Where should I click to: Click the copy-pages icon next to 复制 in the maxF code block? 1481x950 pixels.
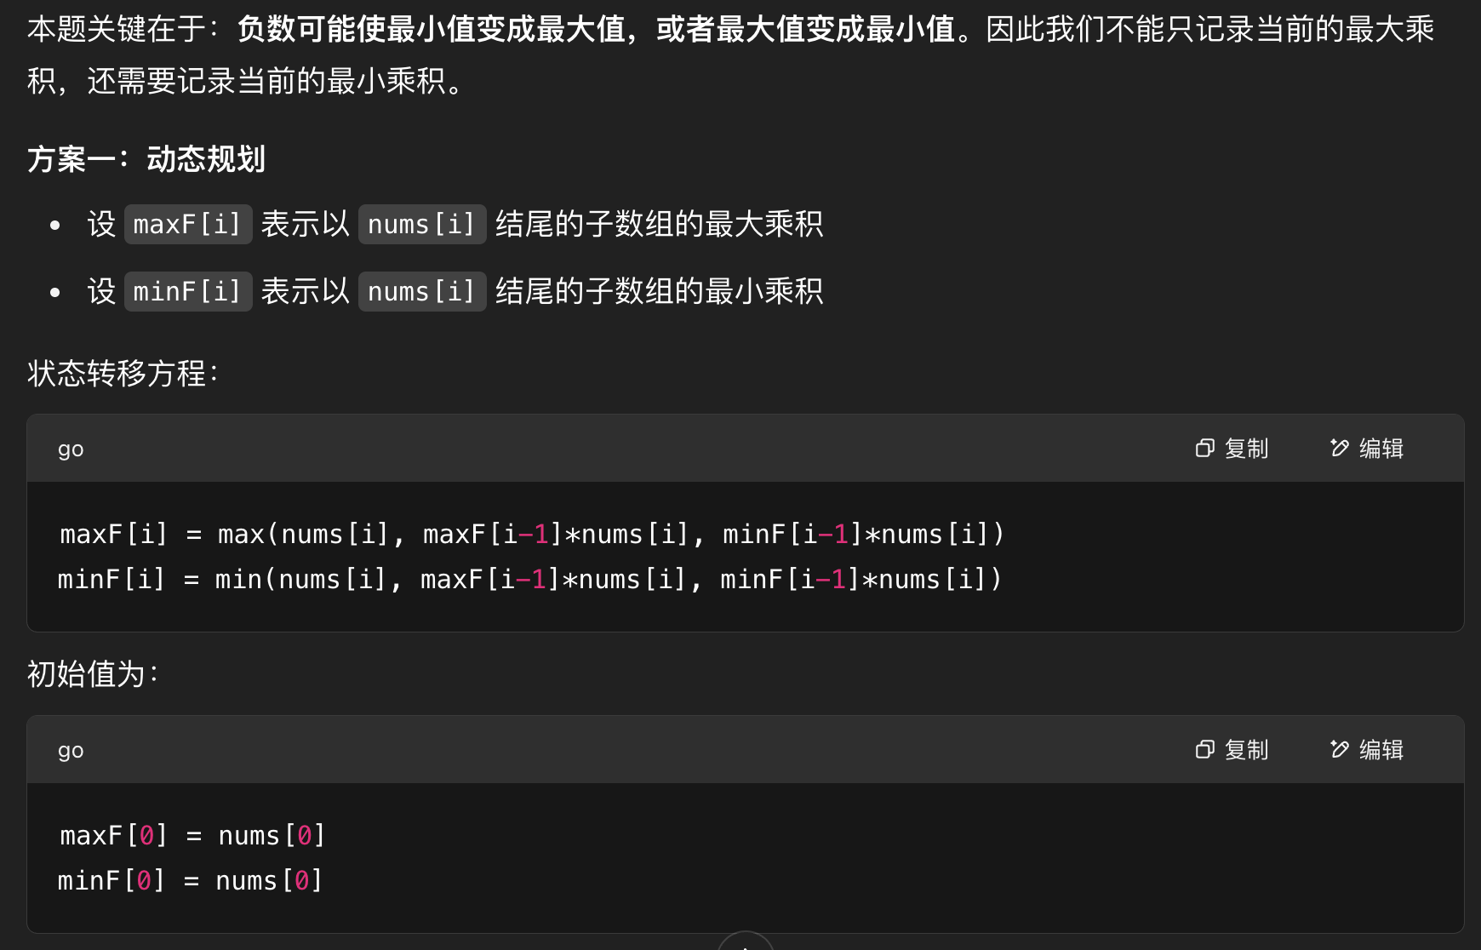[1204, 449]
